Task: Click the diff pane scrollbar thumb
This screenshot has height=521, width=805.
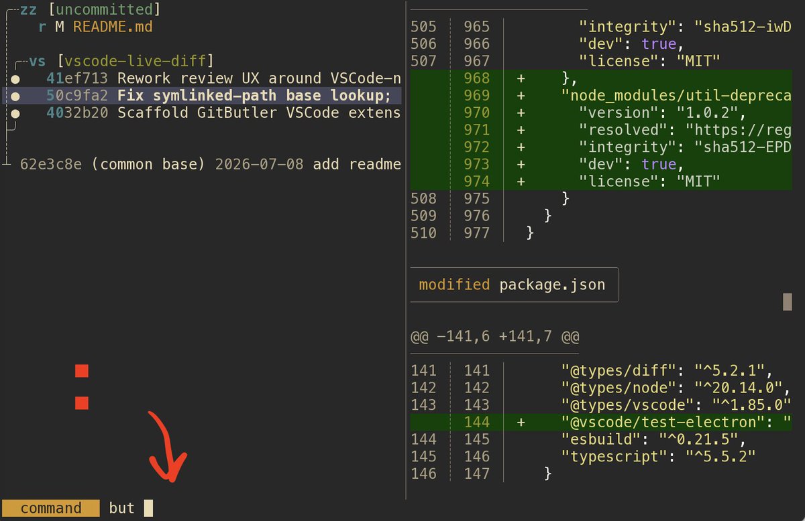Action: tap(788, 301)
